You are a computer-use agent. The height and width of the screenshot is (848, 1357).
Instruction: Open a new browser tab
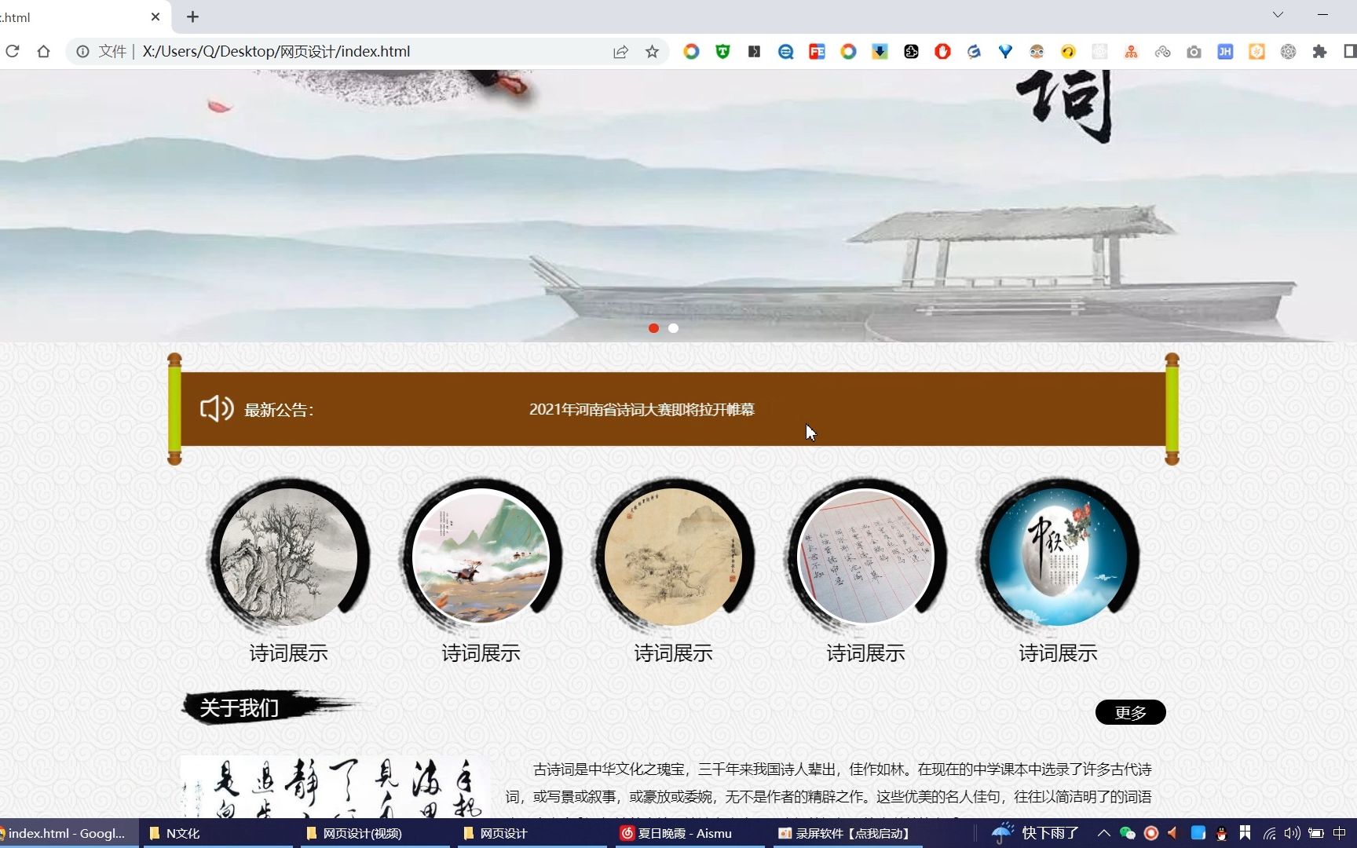(192, 16)
